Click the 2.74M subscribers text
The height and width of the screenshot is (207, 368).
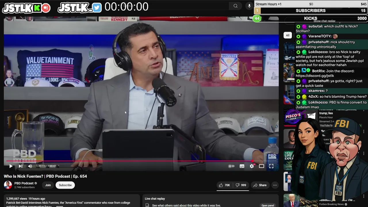click(24, 187)
